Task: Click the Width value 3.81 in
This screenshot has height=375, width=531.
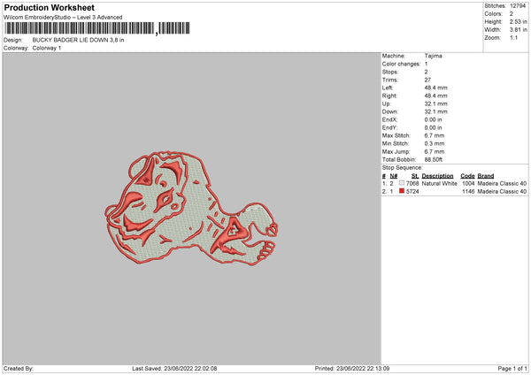Action: pos(518,30)
